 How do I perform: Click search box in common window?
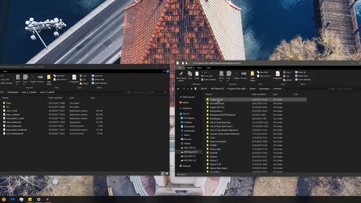point(348,89)
